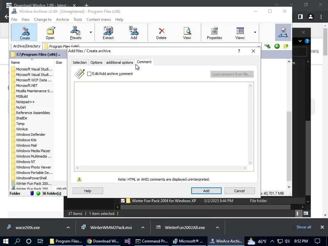Open the Chrome three-dot menu
328x246 pixels.
pyautogui.click(x=321, y=17)
